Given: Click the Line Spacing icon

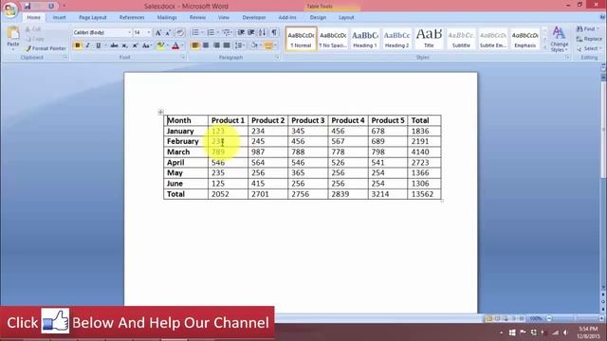Looking at the screenshot, I should 238,45.
